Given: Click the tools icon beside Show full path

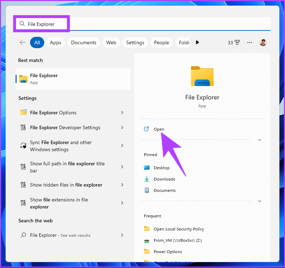Looking at the screenshot, I should (x=23, y=167).
